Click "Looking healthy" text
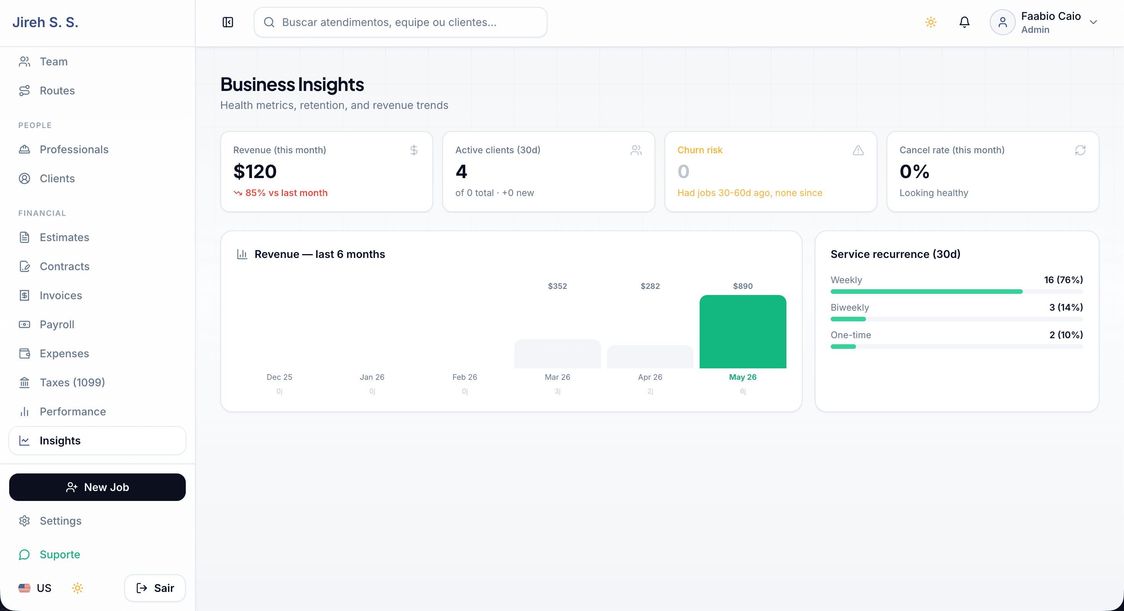This screenshot has width=1124, height=611. pyautogui.click(x=933, y=193)
